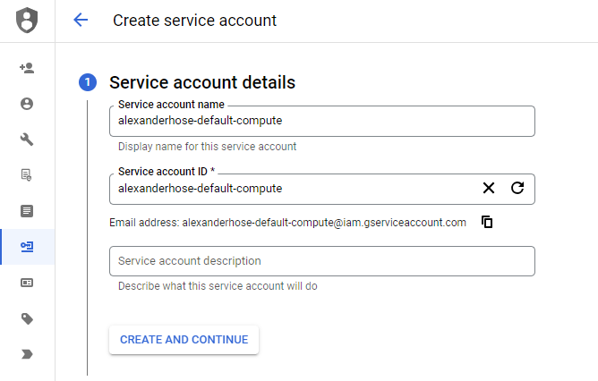Click the IAM & Admin shield logo
Screen dimensions: 598x381
(x=27, y=21)
